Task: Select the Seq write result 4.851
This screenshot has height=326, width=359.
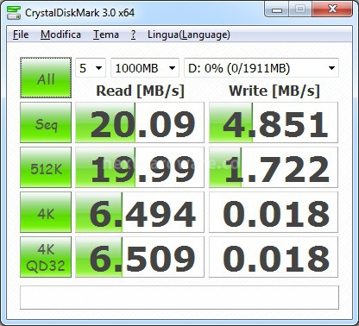Action: coord(274,122)
